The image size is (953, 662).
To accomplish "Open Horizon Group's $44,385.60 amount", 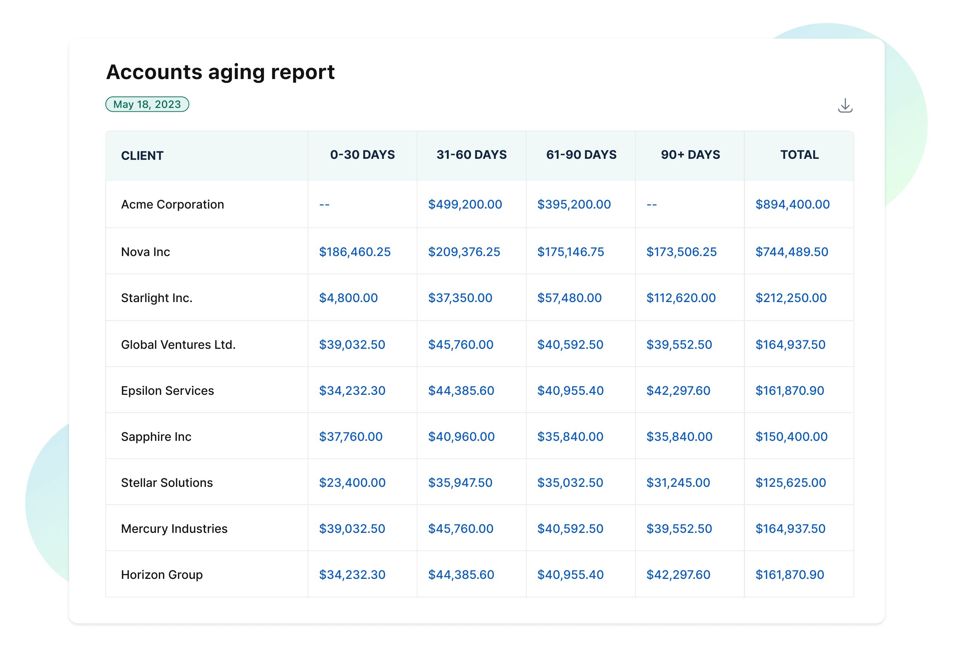I will coord(461,575).
